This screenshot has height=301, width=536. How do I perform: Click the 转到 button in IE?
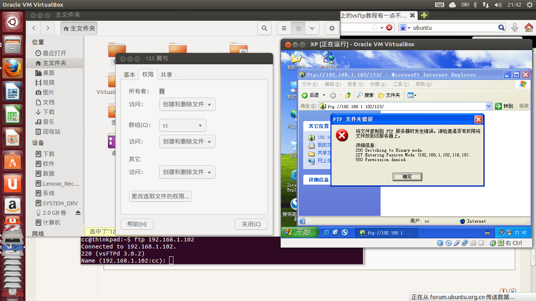tap(504, 106)
